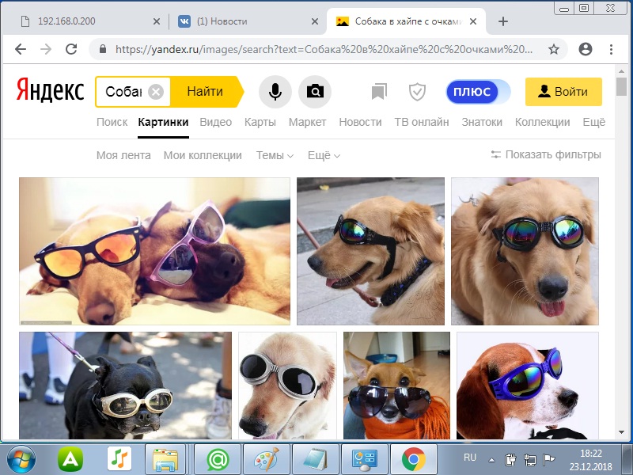633x475 pixels.
Task: Click Показать фильтры
Action: 546,154
